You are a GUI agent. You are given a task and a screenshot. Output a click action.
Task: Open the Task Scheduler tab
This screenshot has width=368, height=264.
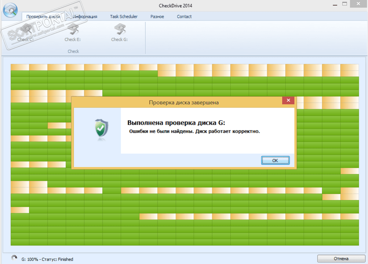tap(124, 17)
